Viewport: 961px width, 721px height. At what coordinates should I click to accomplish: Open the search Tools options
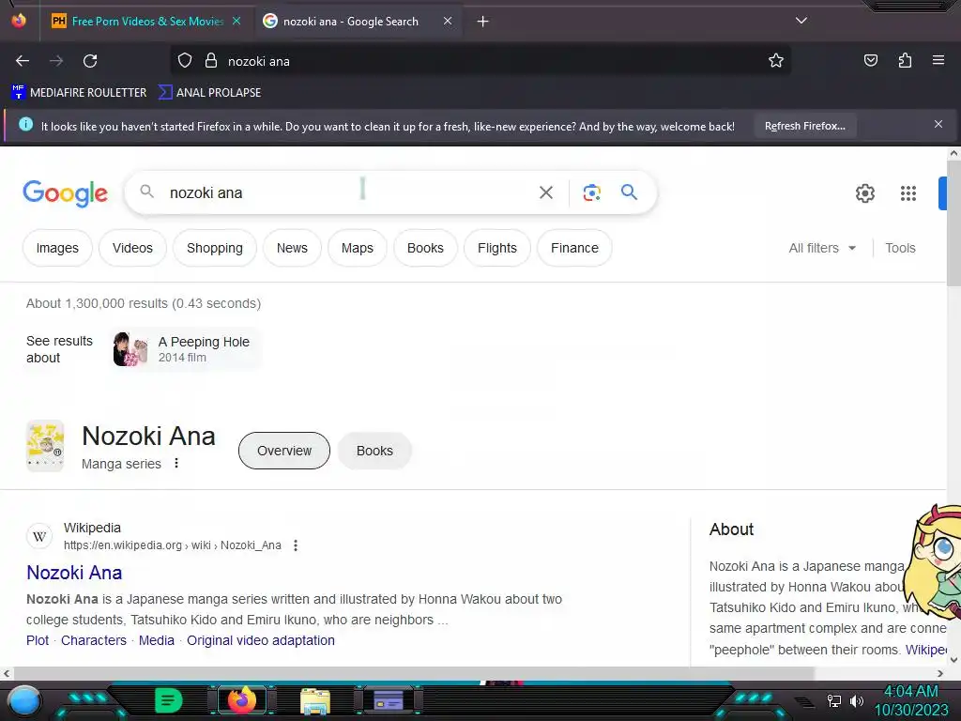(x=900, y=248)
